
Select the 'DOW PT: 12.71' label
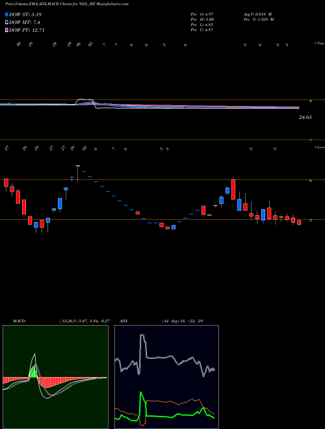pos(27,30)
